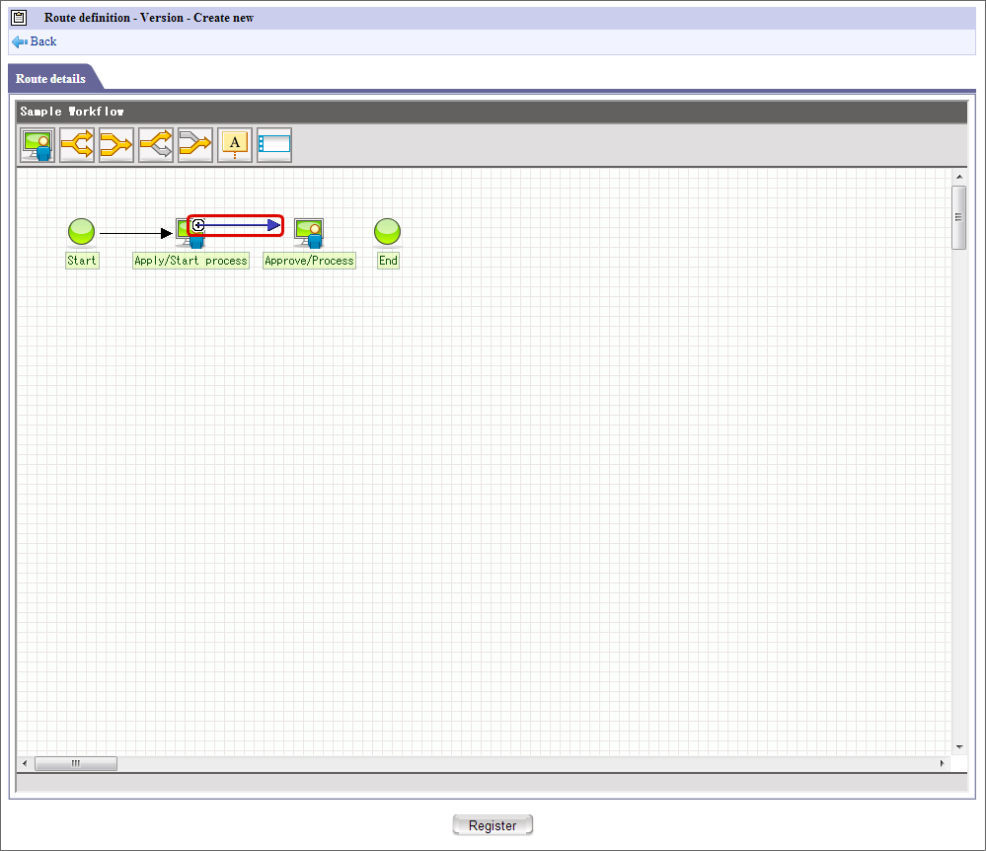Select the orange split branch icon
This screenshot has width=986, height=851.
point(77,145)
